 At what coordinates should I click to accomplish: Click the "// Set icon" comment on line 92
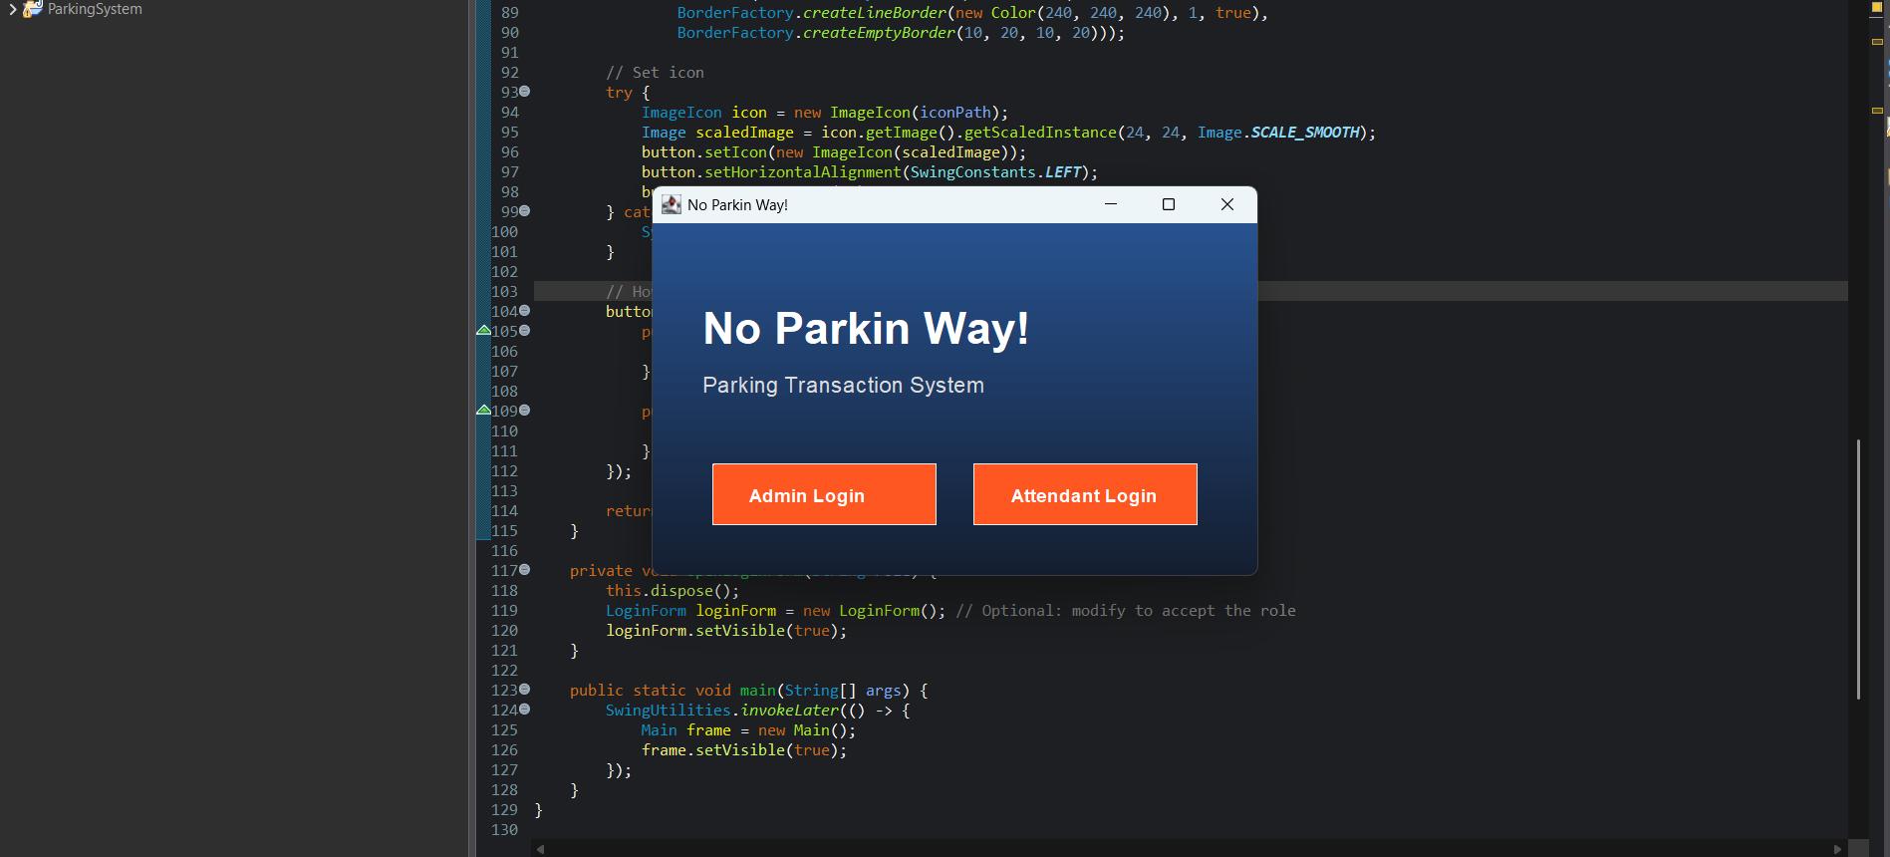pos(655,73)
